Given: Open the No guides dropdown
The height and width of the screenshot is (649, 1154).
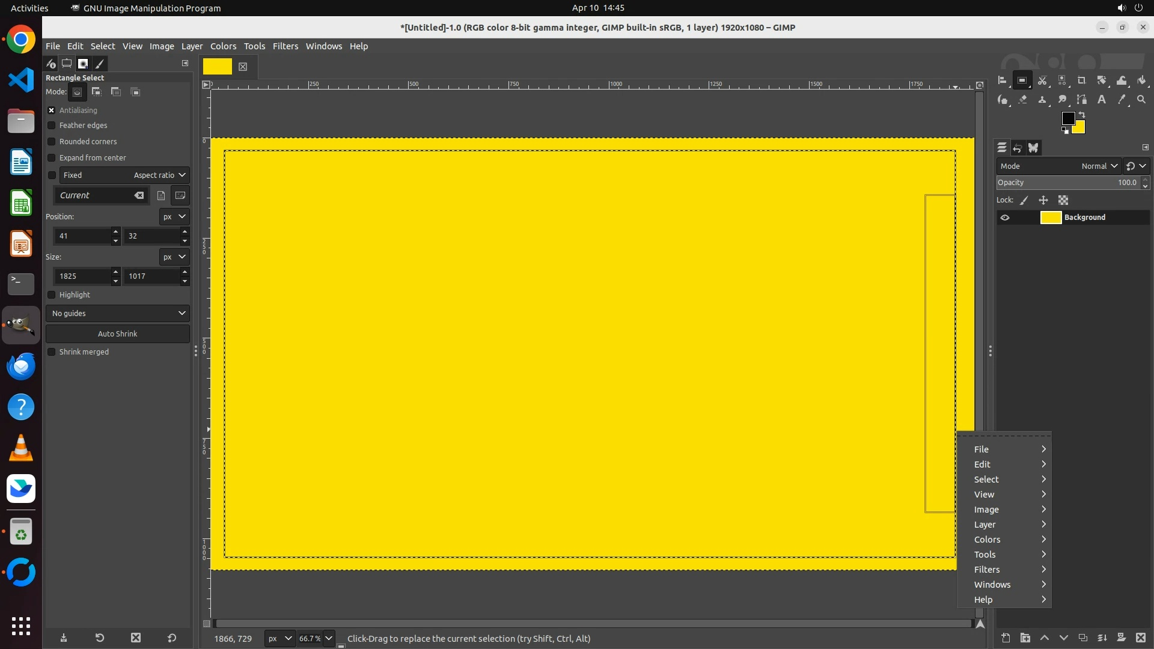Looking at the screenshot, I should pos(118,313).
